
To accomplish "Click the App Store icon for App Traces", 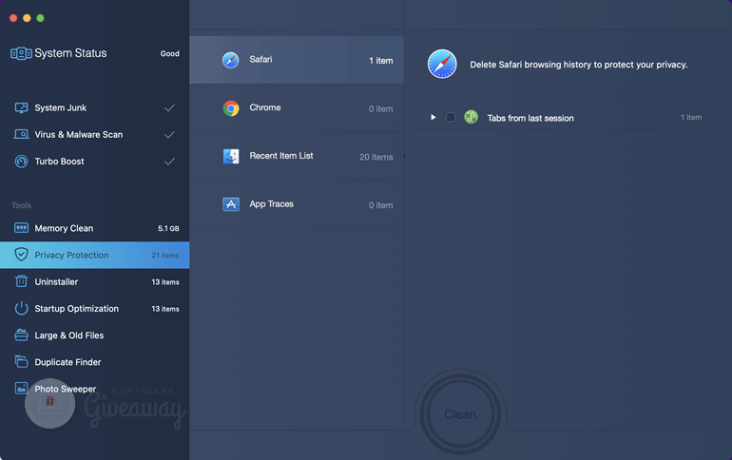I will [231, 204].
